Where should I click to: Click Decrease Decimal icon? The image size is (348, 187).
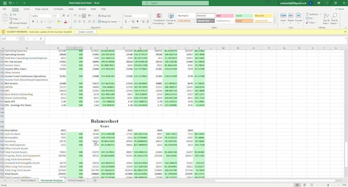click(x=147, y=21)
